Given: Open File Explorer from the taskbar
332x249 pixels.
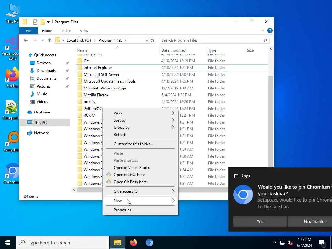Looking at the screenshot, I should 117,243.
